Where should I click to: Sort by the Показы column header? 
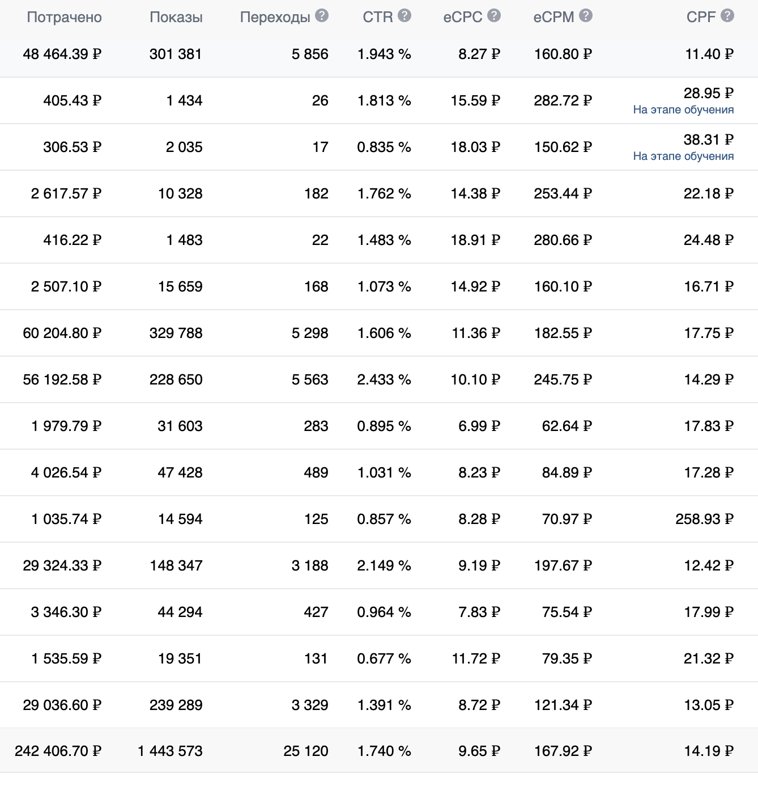click(x=176, y=17)
